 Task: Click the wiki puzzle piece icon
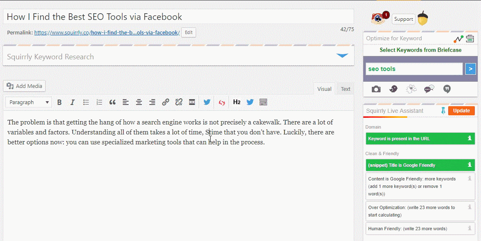coord(411,89)
